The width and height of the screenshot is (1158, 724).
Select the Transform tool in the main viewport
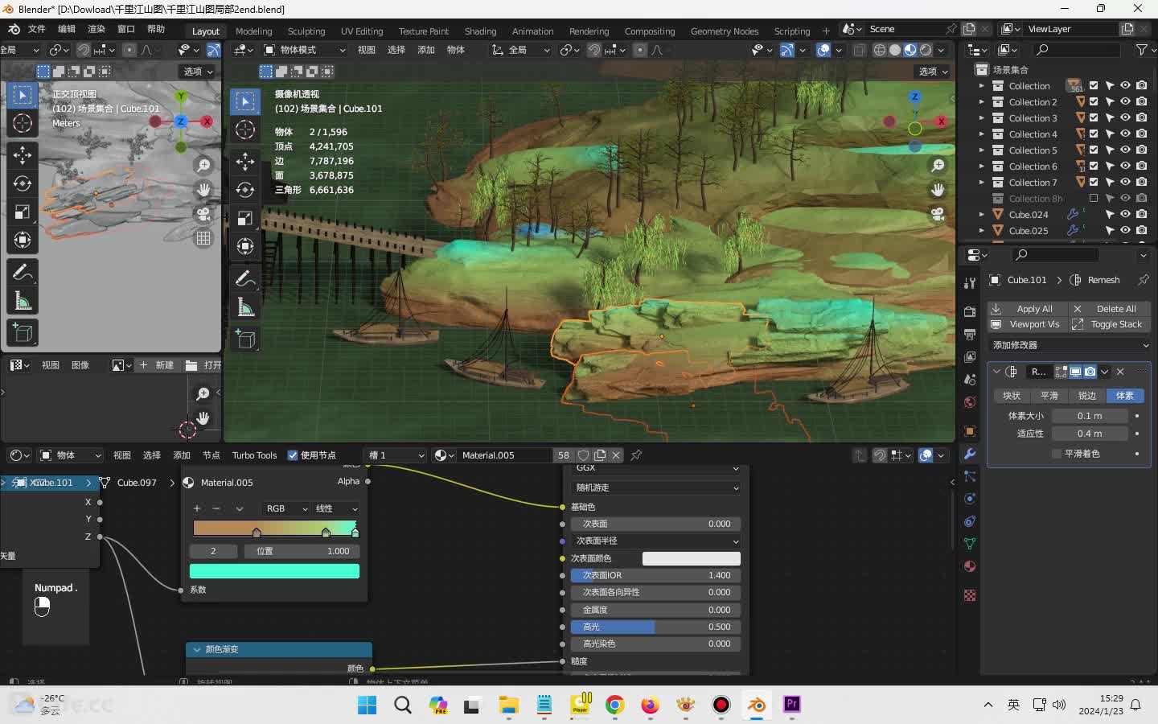[x=245, y=246]
